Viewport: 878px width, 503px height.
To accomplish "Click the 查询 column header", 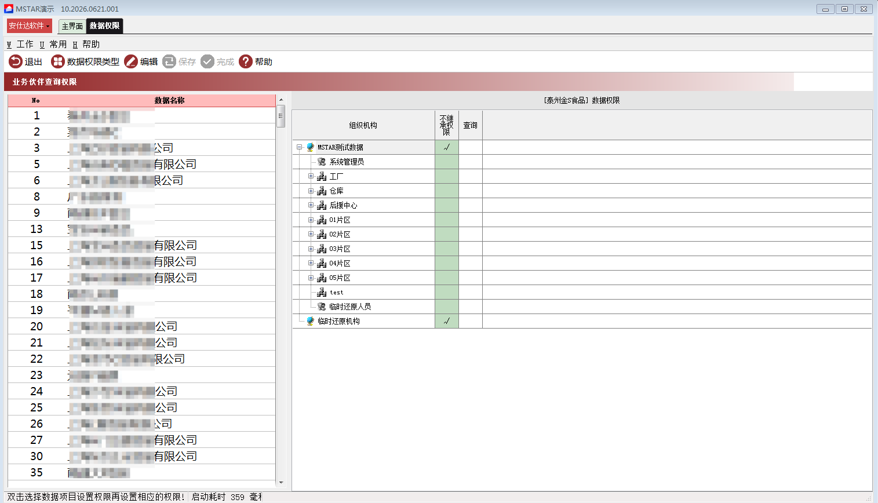I will point(471,125).
